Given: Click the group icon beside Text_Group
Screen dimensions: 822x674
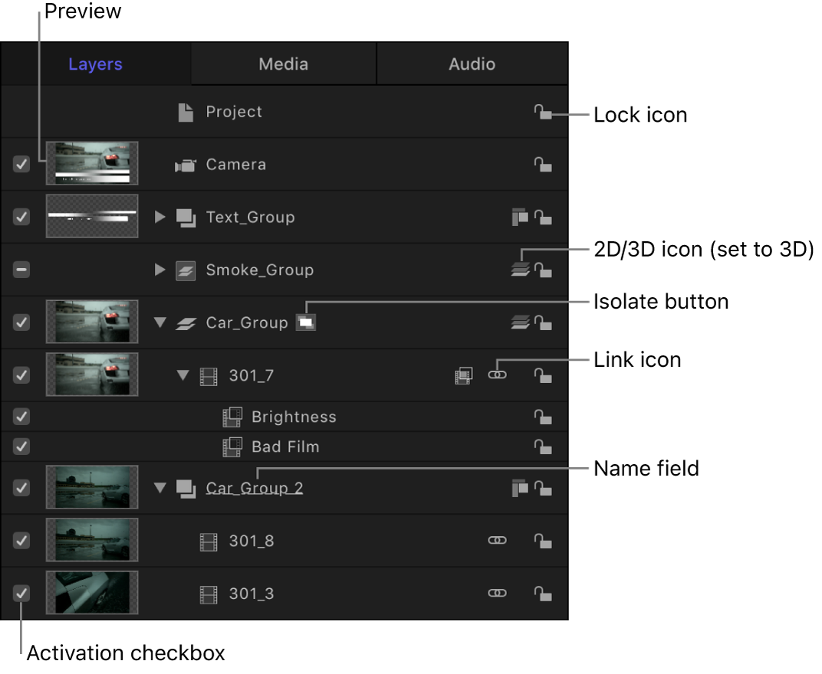Looking at the screenshot, I should tap(184, 217).
